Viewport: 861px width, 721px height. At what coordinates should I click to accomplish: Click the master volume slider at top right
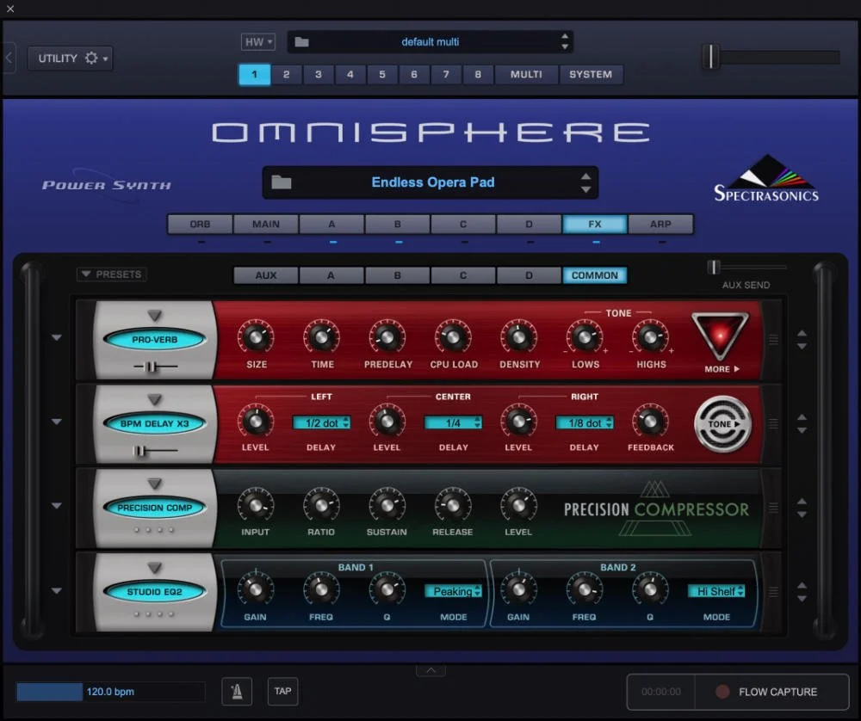tap(771, 57)
